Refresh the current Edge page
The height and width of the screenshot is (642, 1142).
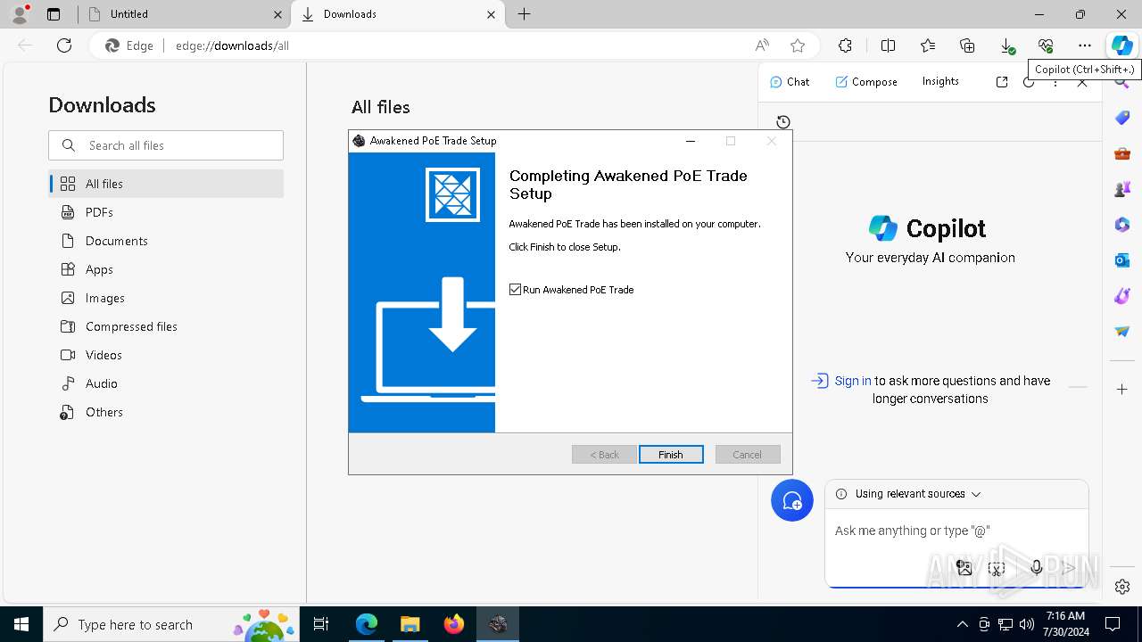click(64, 45)
